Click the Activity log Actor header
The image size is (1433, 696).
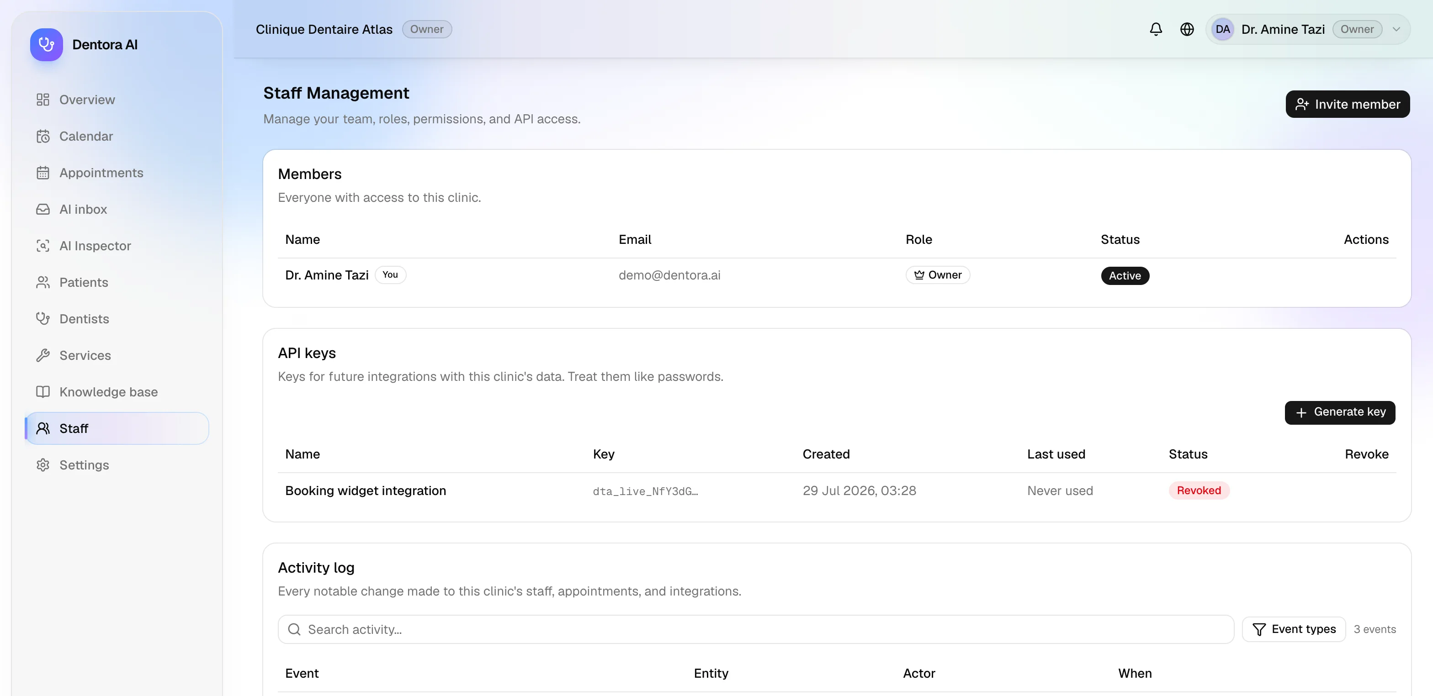[918, 673]
